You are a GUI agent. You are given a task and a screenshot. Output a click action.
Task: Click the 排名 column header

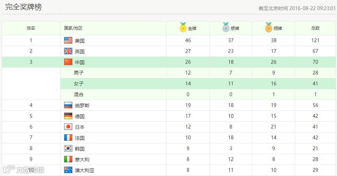pyautogui.click(x=31, y=28)
